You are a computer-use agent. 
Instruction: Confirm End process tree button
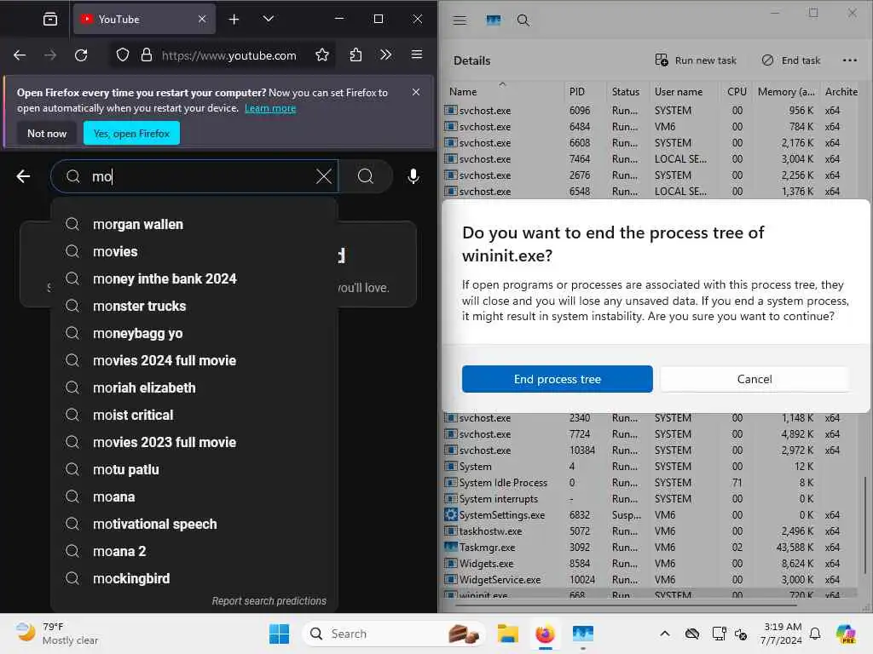pos(558,379)
